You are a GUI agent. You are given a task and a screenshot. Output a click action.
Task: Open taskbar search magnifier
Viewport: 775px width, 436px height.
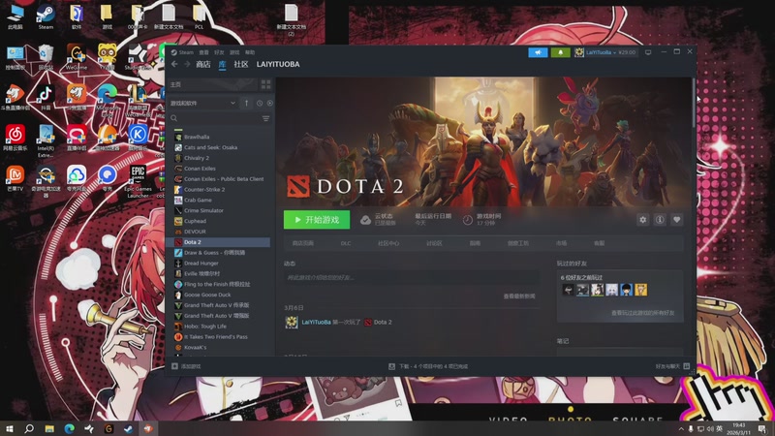coord(29,428)
